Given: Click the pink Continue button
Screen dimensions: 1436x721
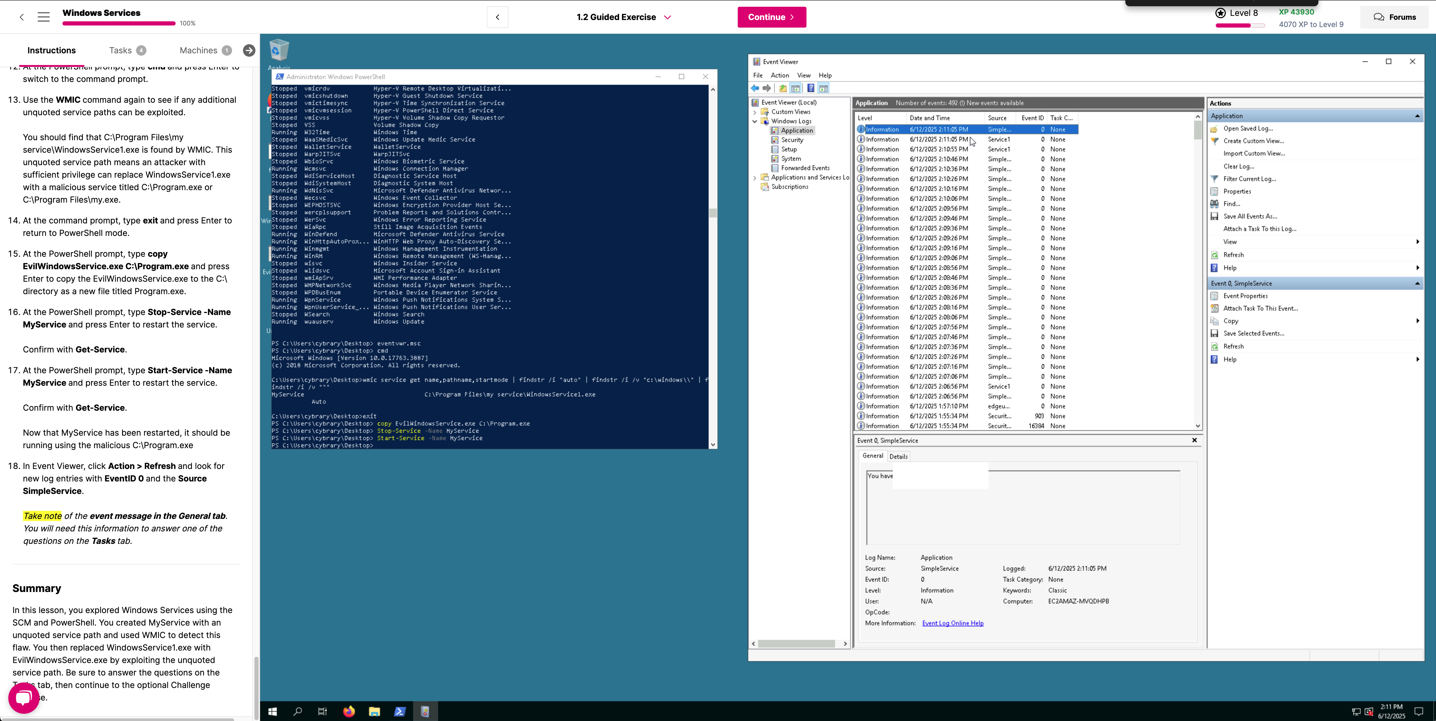Looking at the screenshot, I should click(772, 17).
